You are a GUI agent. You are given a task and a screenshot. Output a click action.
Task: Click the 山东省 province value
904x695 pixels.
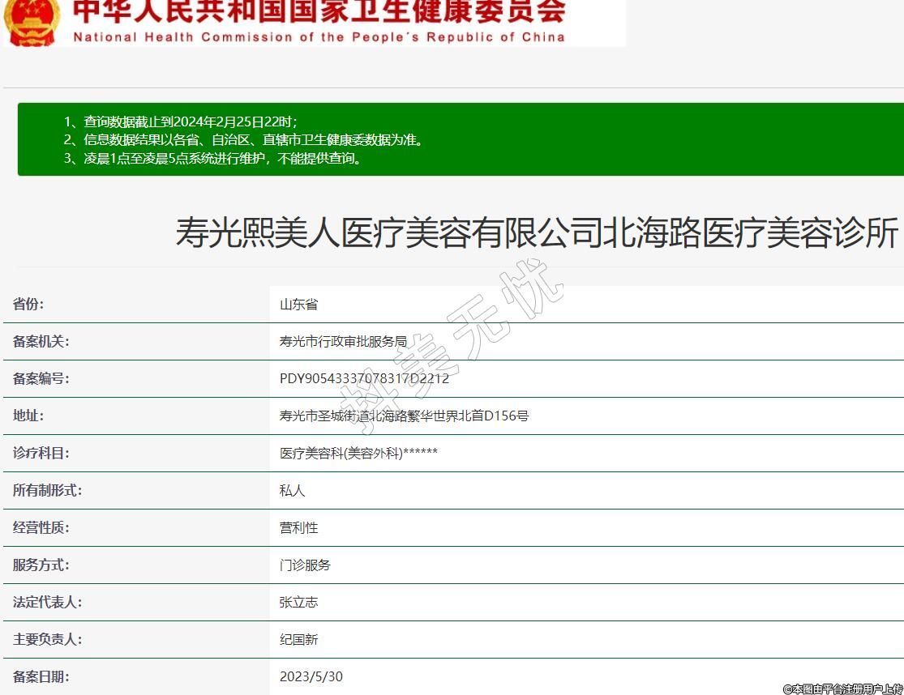pos(299,305)
